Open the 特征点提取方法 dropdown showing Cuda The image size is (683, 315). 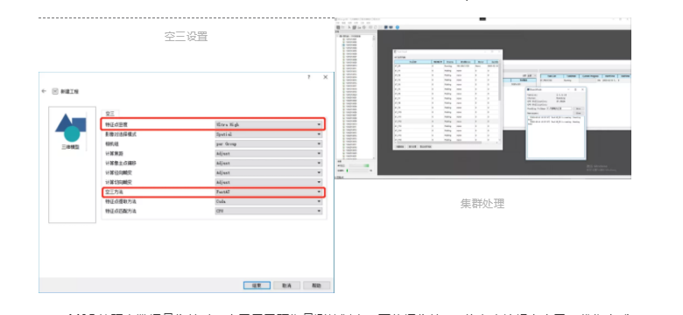(x=269, y=201)
